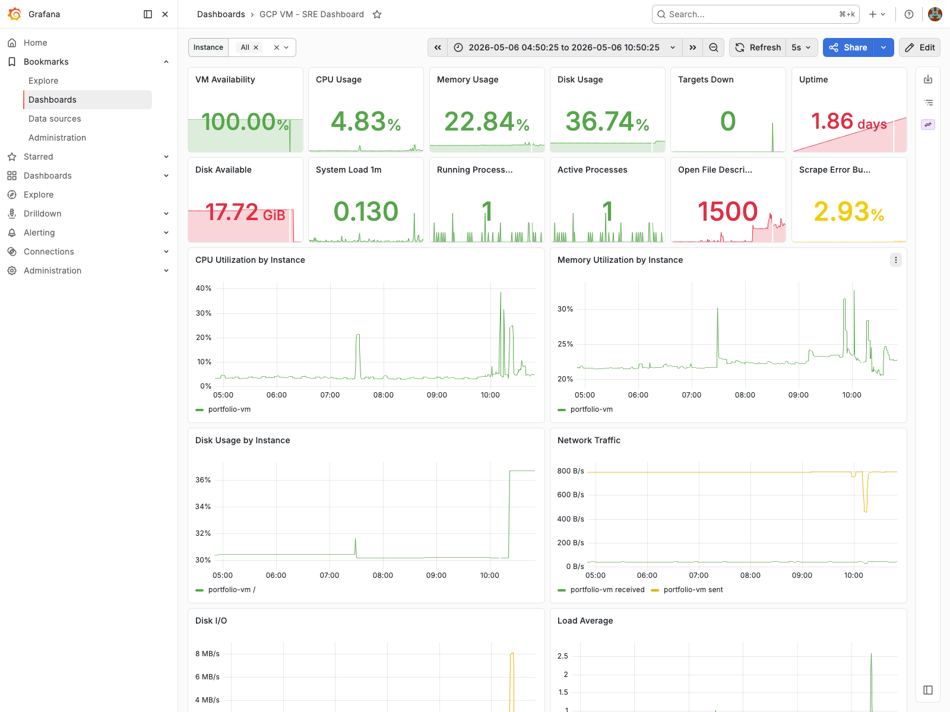Click the Edit dashboard button
The image size is (950, 712).
pos(920,47)
